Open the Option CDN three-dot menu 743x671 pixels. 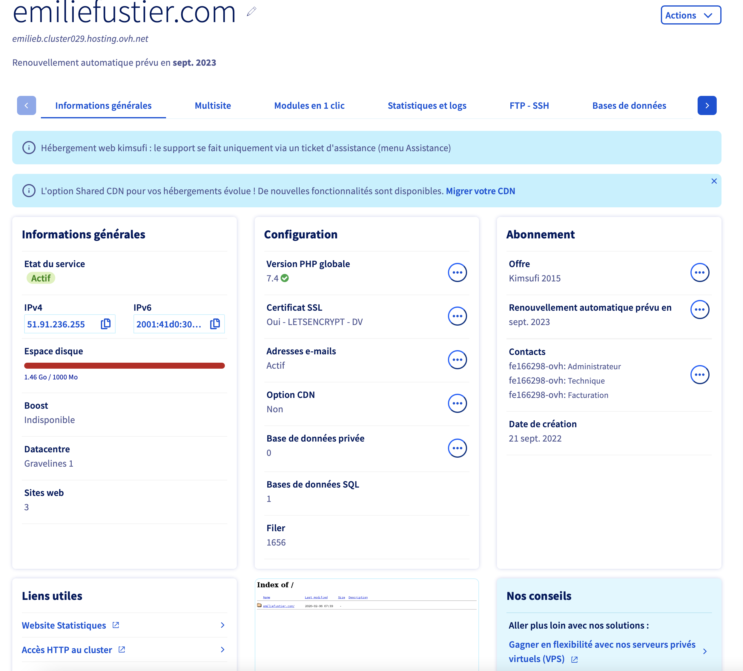(457, 403)
